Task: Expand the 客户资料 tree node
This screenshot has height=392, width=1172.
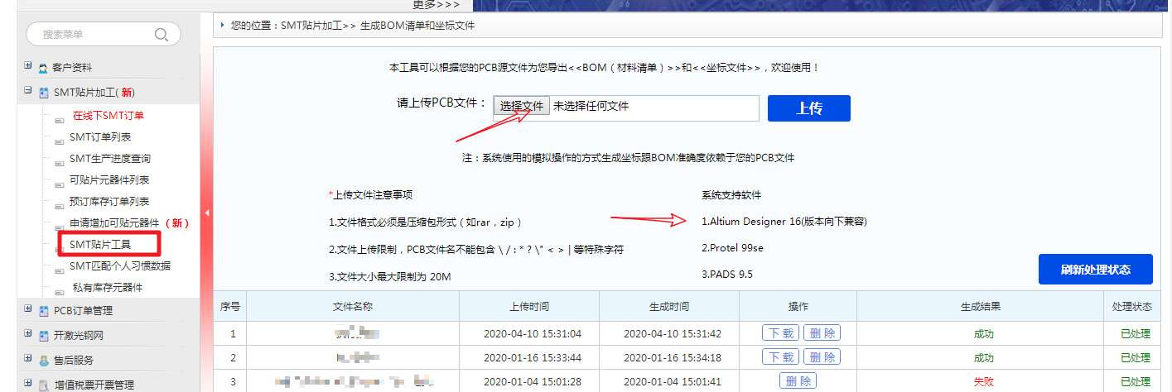Action: (28, 66)
